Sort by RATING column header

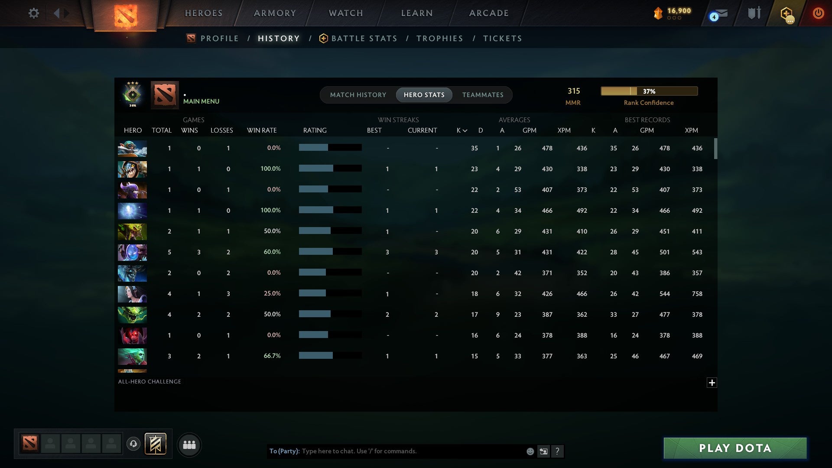315,130
